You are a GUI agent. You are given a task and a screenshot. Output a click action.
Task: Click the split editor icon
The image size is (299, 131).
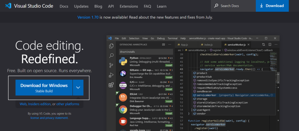[270, 45]
